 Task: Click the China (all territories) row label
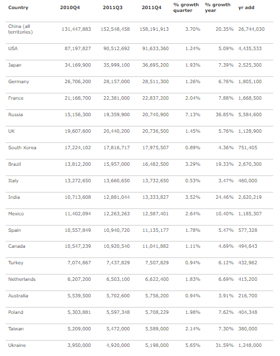(x=21, y=29)
